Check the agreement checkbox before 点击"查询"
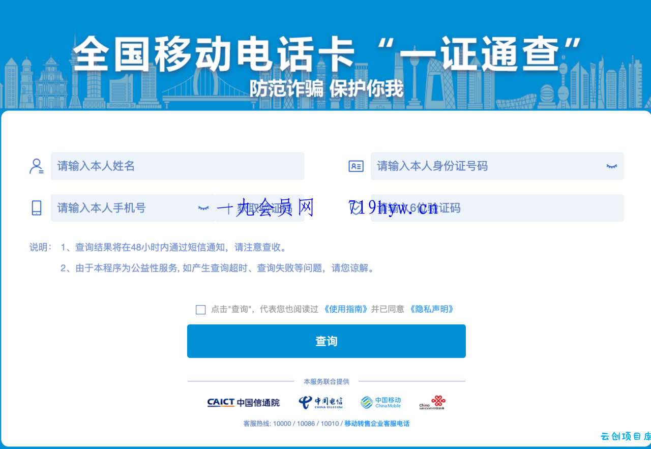Image resolution: width=651 pixels, height=449 pixels. (x=200, y=310)
